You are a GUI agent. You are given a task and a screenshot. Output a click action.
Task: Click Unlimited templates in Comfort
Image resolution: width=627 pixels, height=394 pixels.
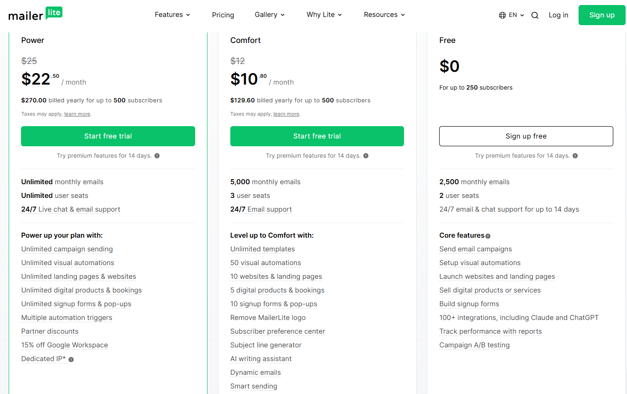(x=263, y=249)
